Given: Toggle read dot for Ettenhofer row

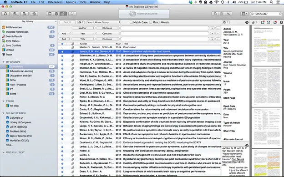Looking at the screenshot, I should [x=62, y=56].
